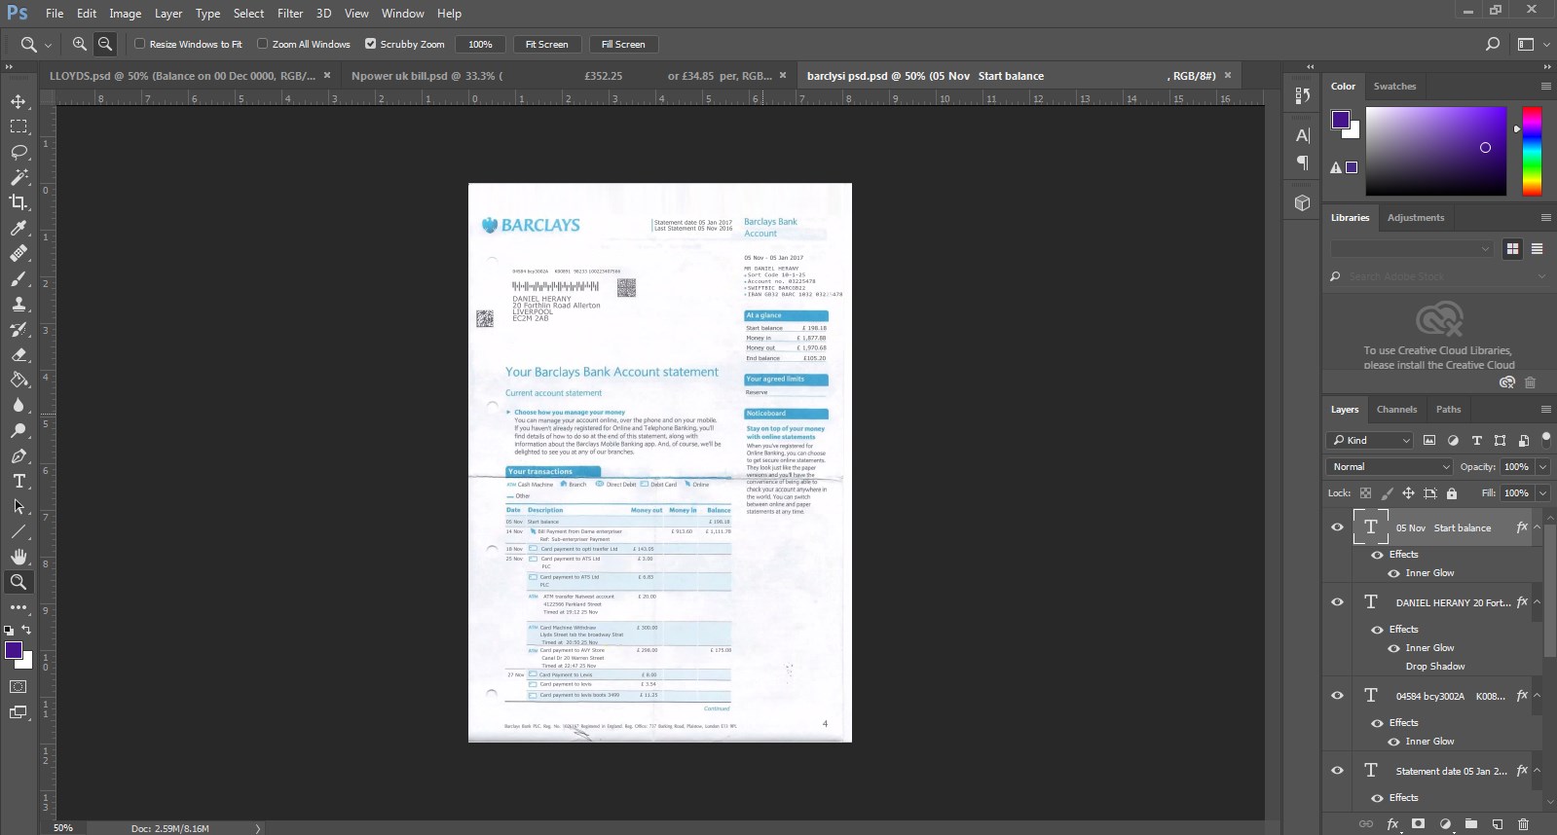Select the Brush tool
1557x835 pixels.
tap(19, 278)
